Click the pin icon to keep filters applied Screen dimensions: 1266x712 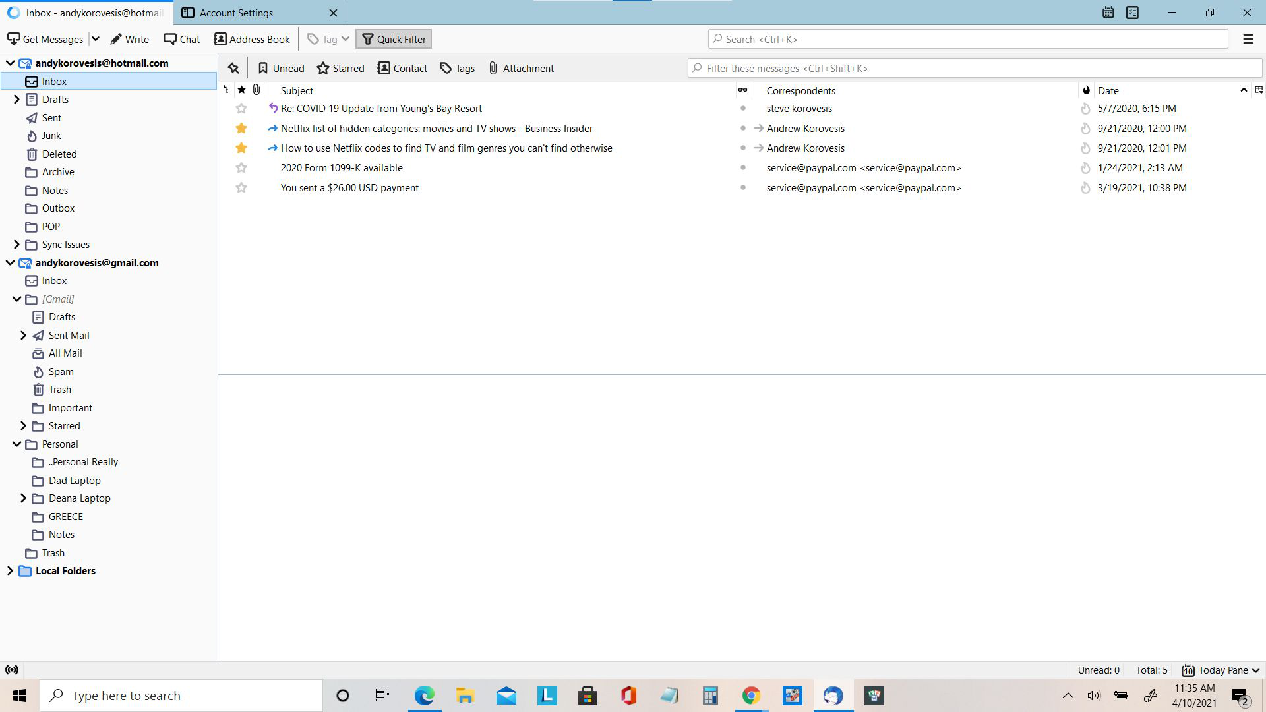pos(233,69)
